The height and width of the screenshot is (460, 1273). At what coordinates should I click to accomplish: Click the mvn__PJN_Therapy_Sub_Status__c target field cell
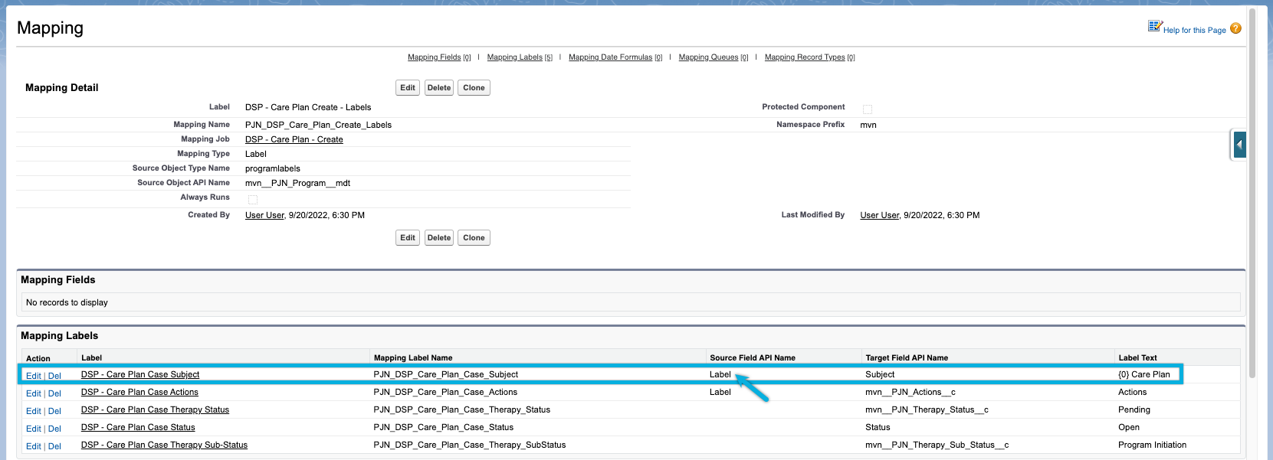(x=937, y=445)
